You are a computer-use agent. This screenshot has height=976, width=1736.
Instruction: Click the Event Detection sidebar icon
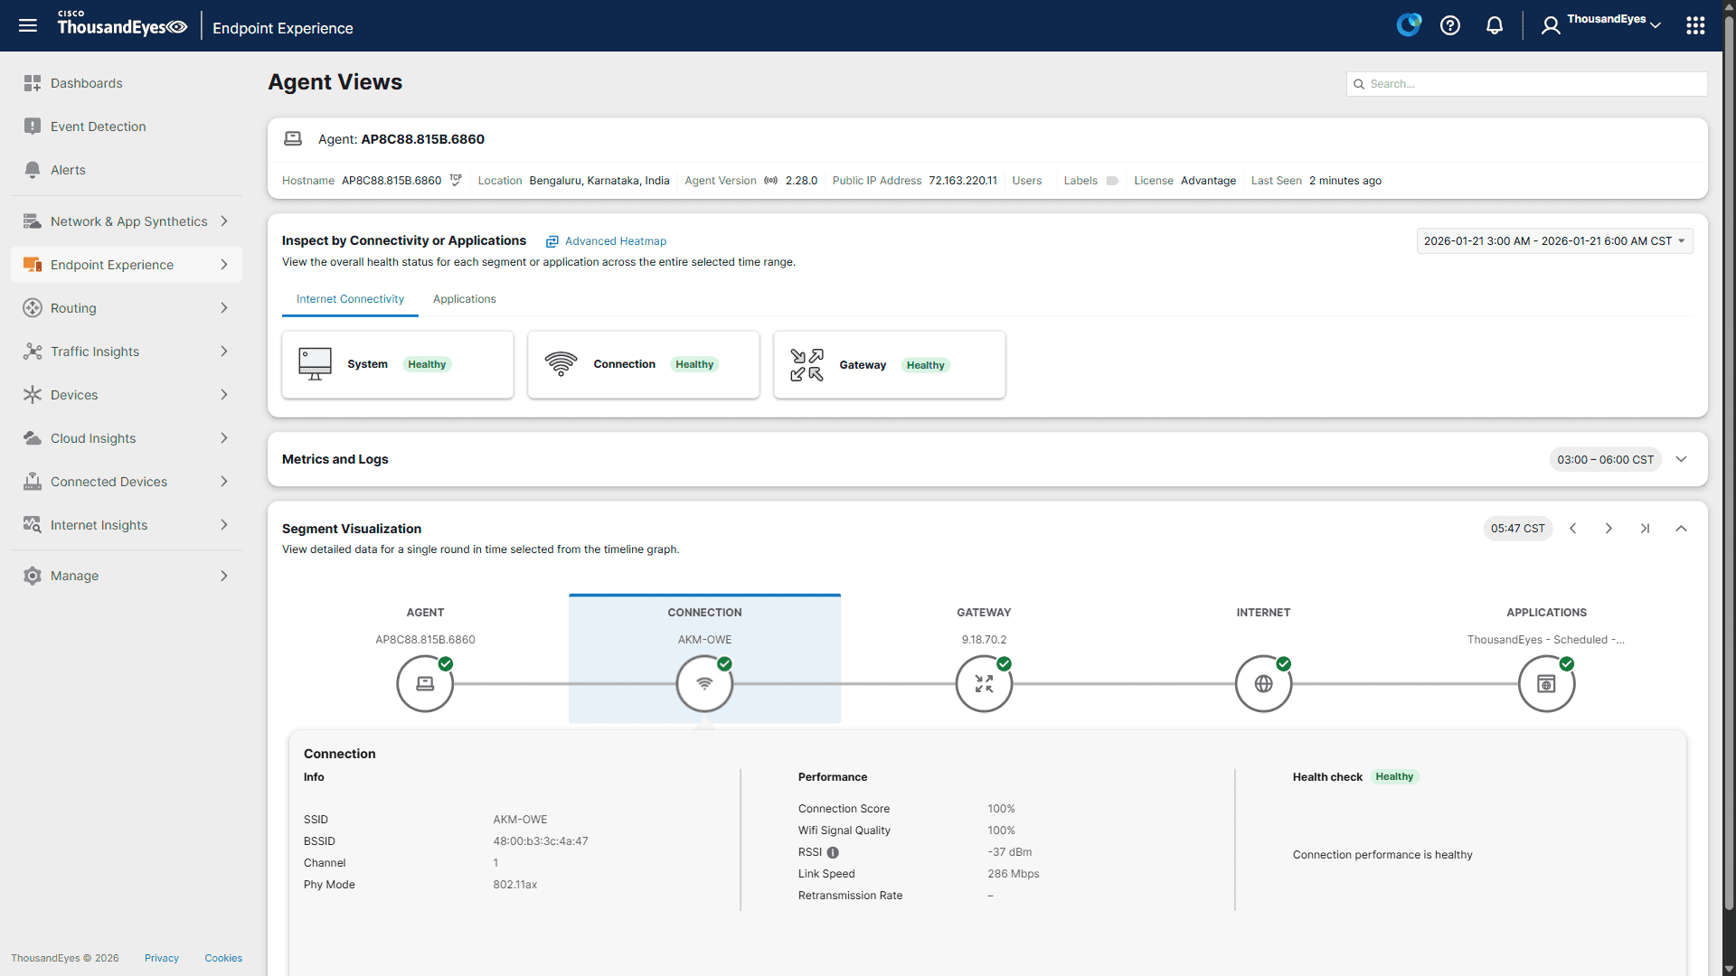coord(33,127)
